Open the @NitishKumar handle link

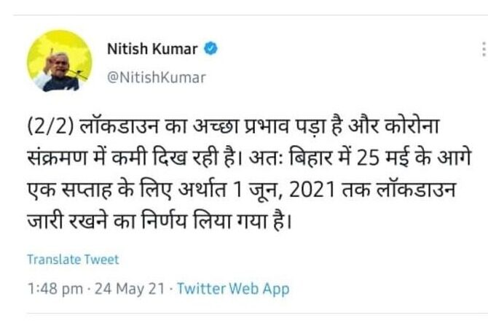click(x=155, y=77)
